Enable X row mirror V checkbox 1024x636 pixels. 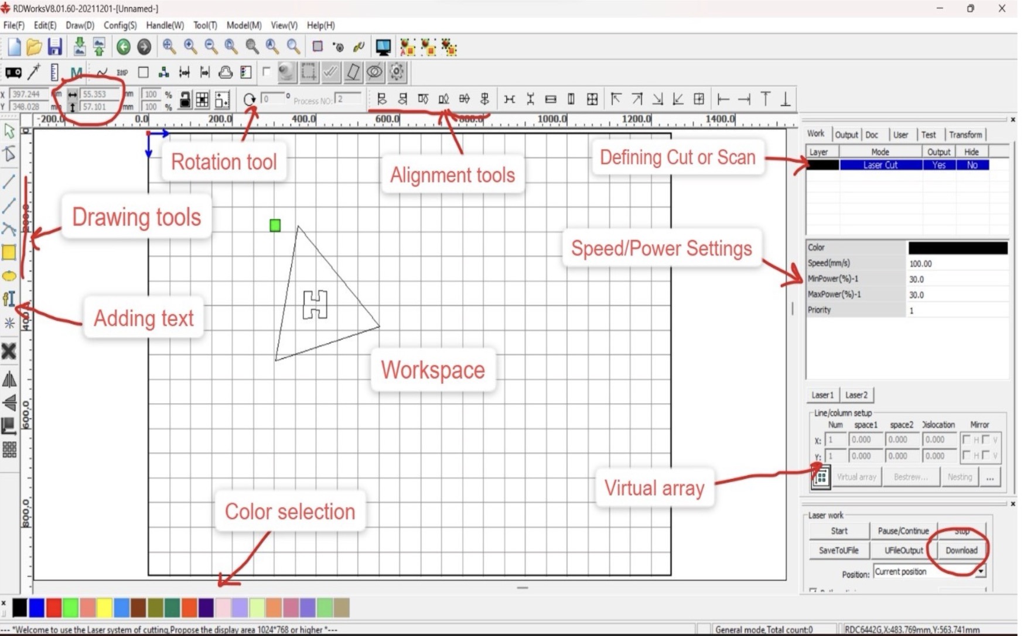[x=987, y=439]
